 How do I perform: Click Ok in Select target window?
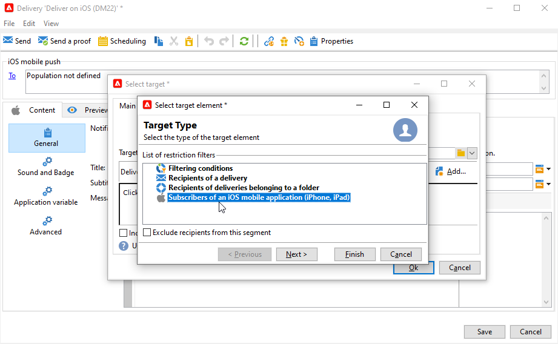click(414, 268)
